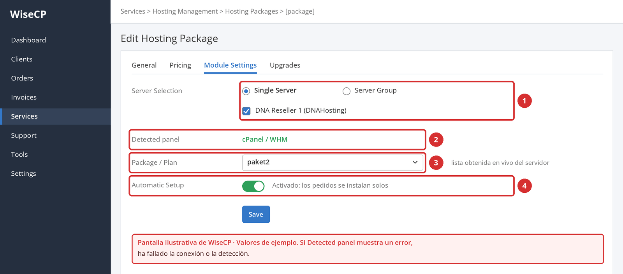623x274 pixels.
Task: Select the Module Settings tab
Action: point(231,65)
